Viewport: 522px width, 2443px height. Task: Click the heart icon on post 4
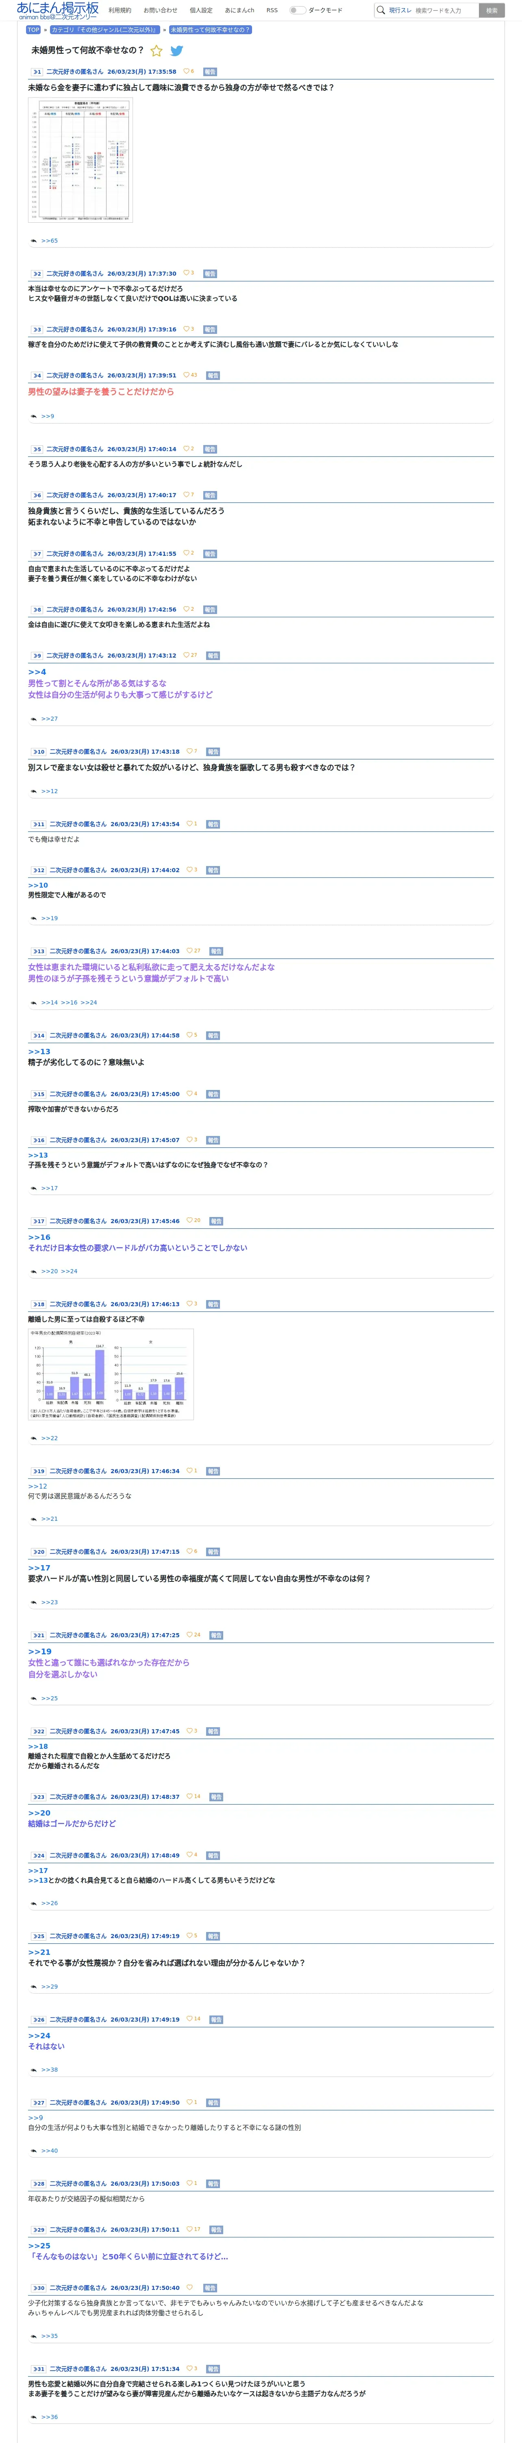tap(186, 375)
